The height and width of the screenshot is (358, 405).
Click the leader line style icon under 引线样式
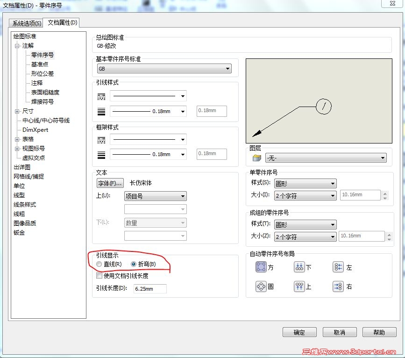click(x=101, y=97)
